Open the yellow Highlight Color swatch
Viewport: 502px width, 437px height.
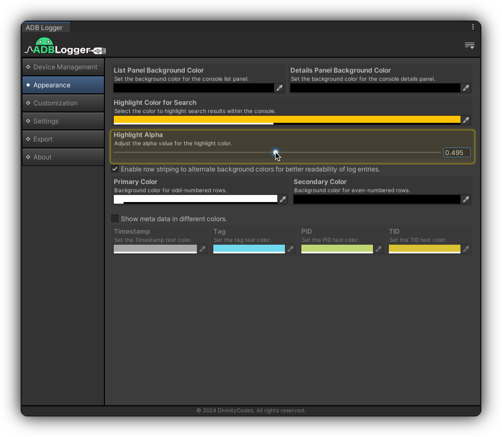click(287, 120)
